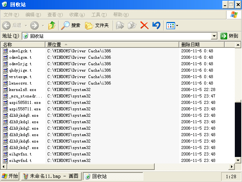Click file icon of odmvlgck.t
The height and width of the screenshot is (182, 242).
[x=5, y=51]
